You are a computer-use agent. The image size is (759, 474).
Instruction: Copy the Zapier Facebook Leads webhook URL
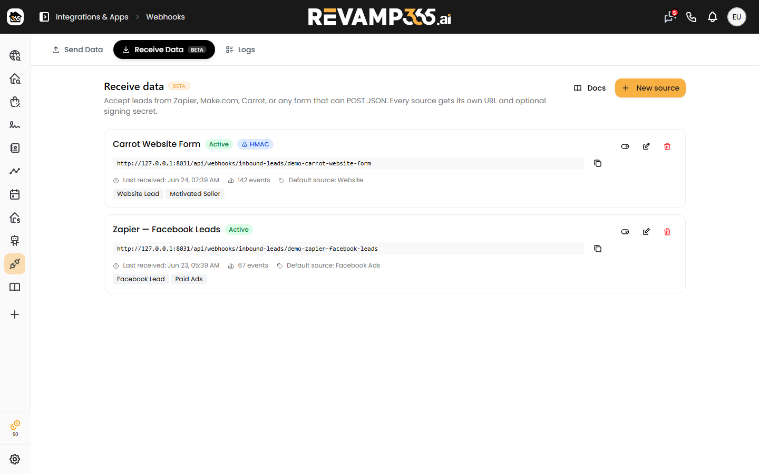click(598, 249)
